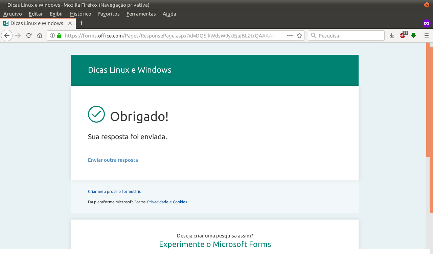Viewport: 433px width, 254px height.
Task: Click the private browsing mask icon
Action: (426, 23)
